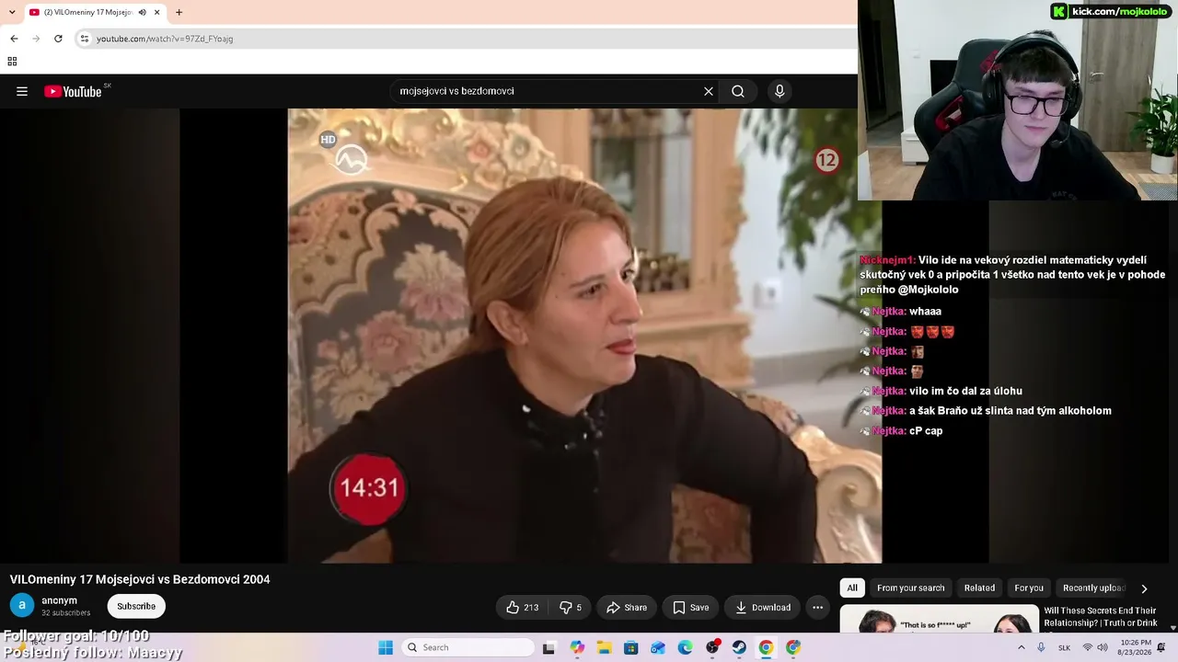1178x662 pixels.
Task: Subscribe to the anonym channel
Action: tap(136, 606)
